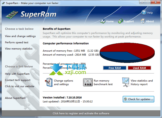Click the blue Free RAM legend box
This screenshot has height=118, width=162.
[115, 68]
